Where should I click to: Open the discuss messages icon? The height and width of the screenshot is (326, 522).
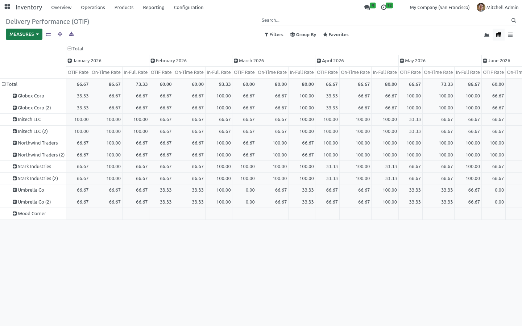[367, 7]
